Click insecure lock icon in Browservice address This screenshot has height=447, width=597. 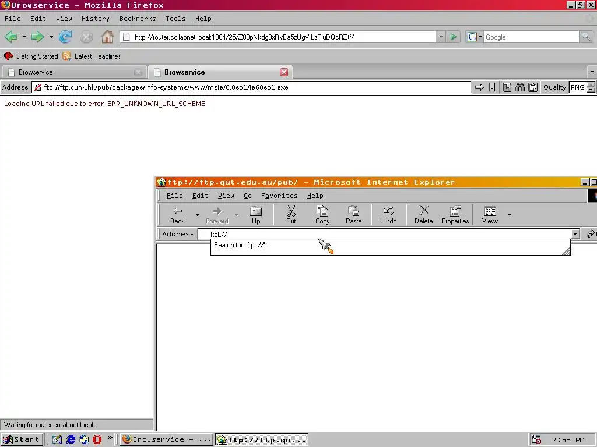click(37, 87)
